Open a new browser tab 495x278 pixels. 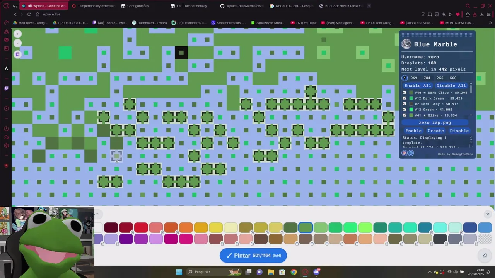click(x=369, y=6)
